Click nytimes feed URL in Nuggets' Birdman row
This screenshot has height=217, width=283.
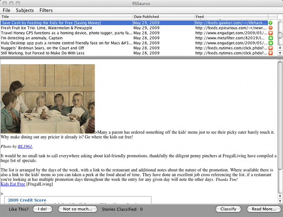coord(232,48)
